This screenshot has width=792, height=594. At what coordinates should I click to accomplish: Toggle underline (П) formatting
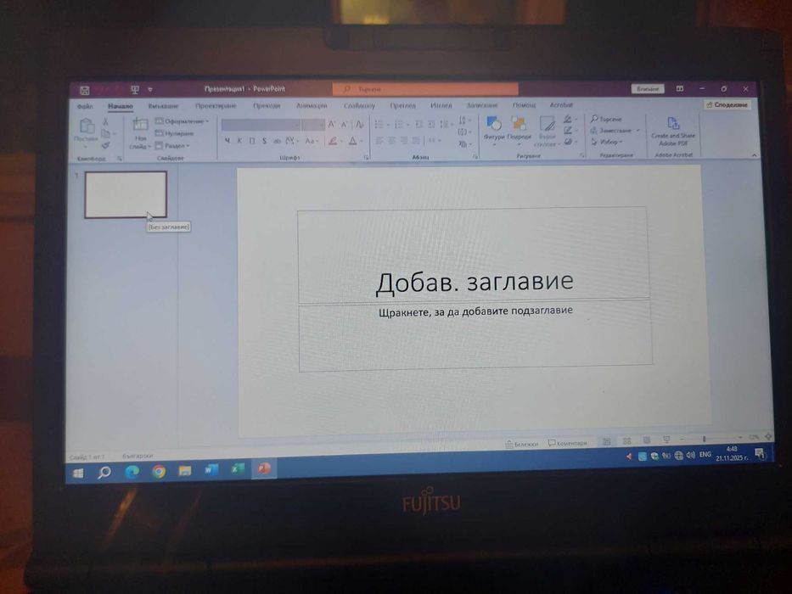click(252, 141)
